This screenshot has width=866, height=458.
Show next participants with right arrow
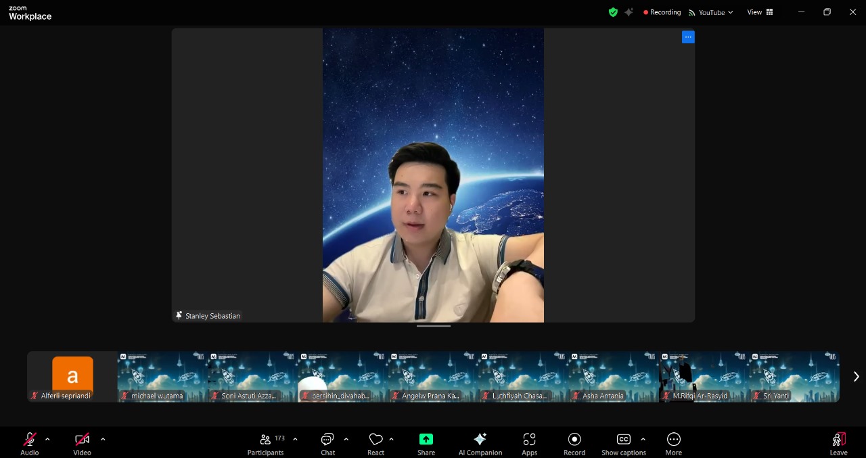856,377
